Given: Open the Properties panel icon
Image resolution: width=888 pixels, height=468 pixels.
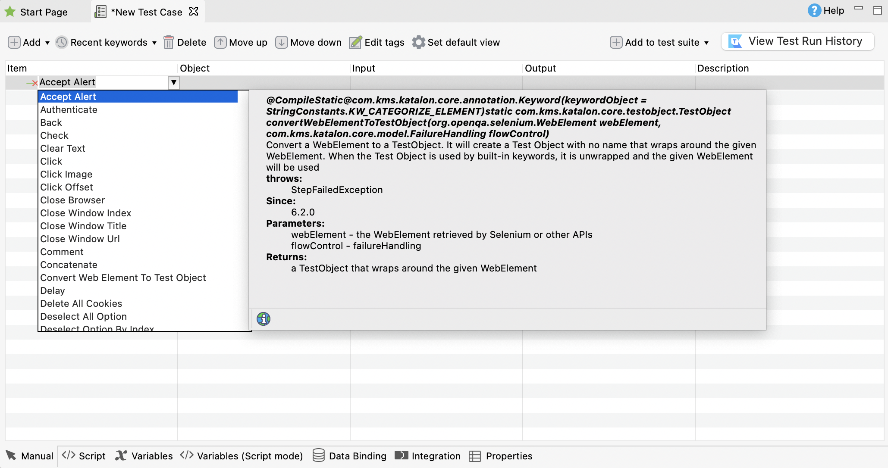Looking at the screenshot, I should [x=475, y=456].
